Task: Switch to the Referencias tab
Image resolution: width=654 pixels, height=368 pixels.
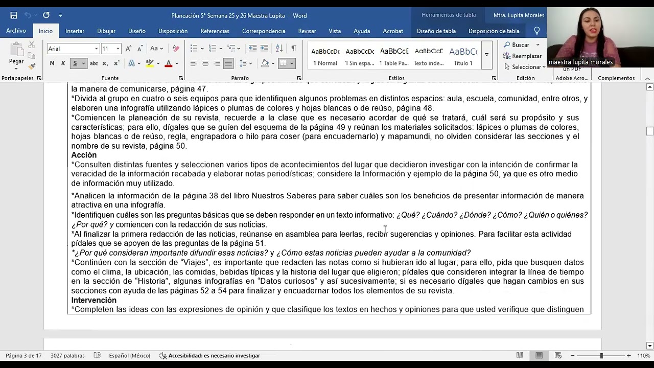Action: click(x=215, y=31)
